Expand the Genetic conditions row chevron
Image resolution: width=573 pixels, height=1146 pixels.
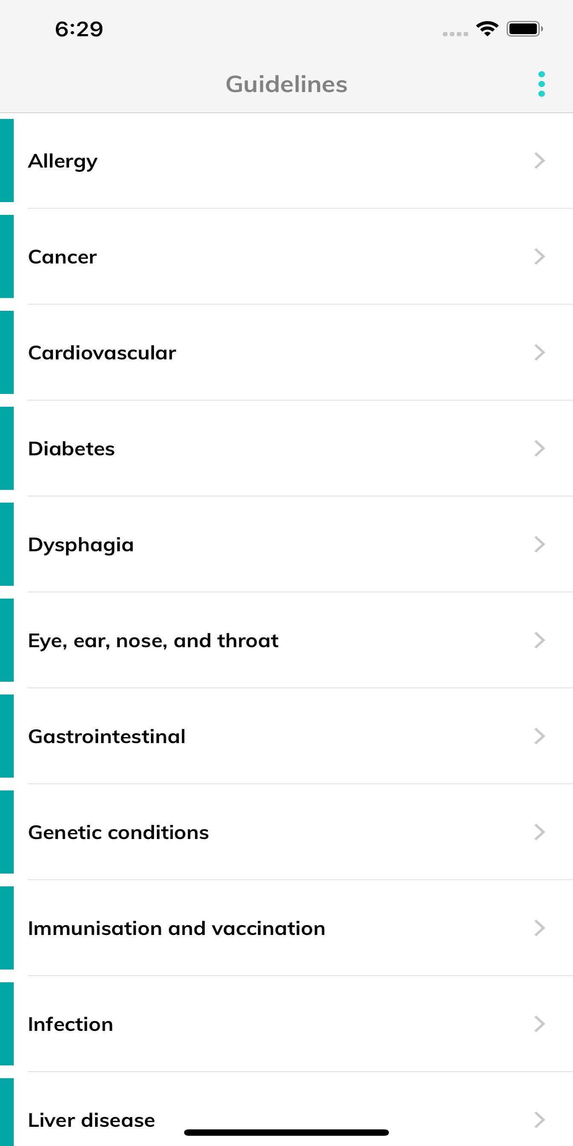pos(539,832)
